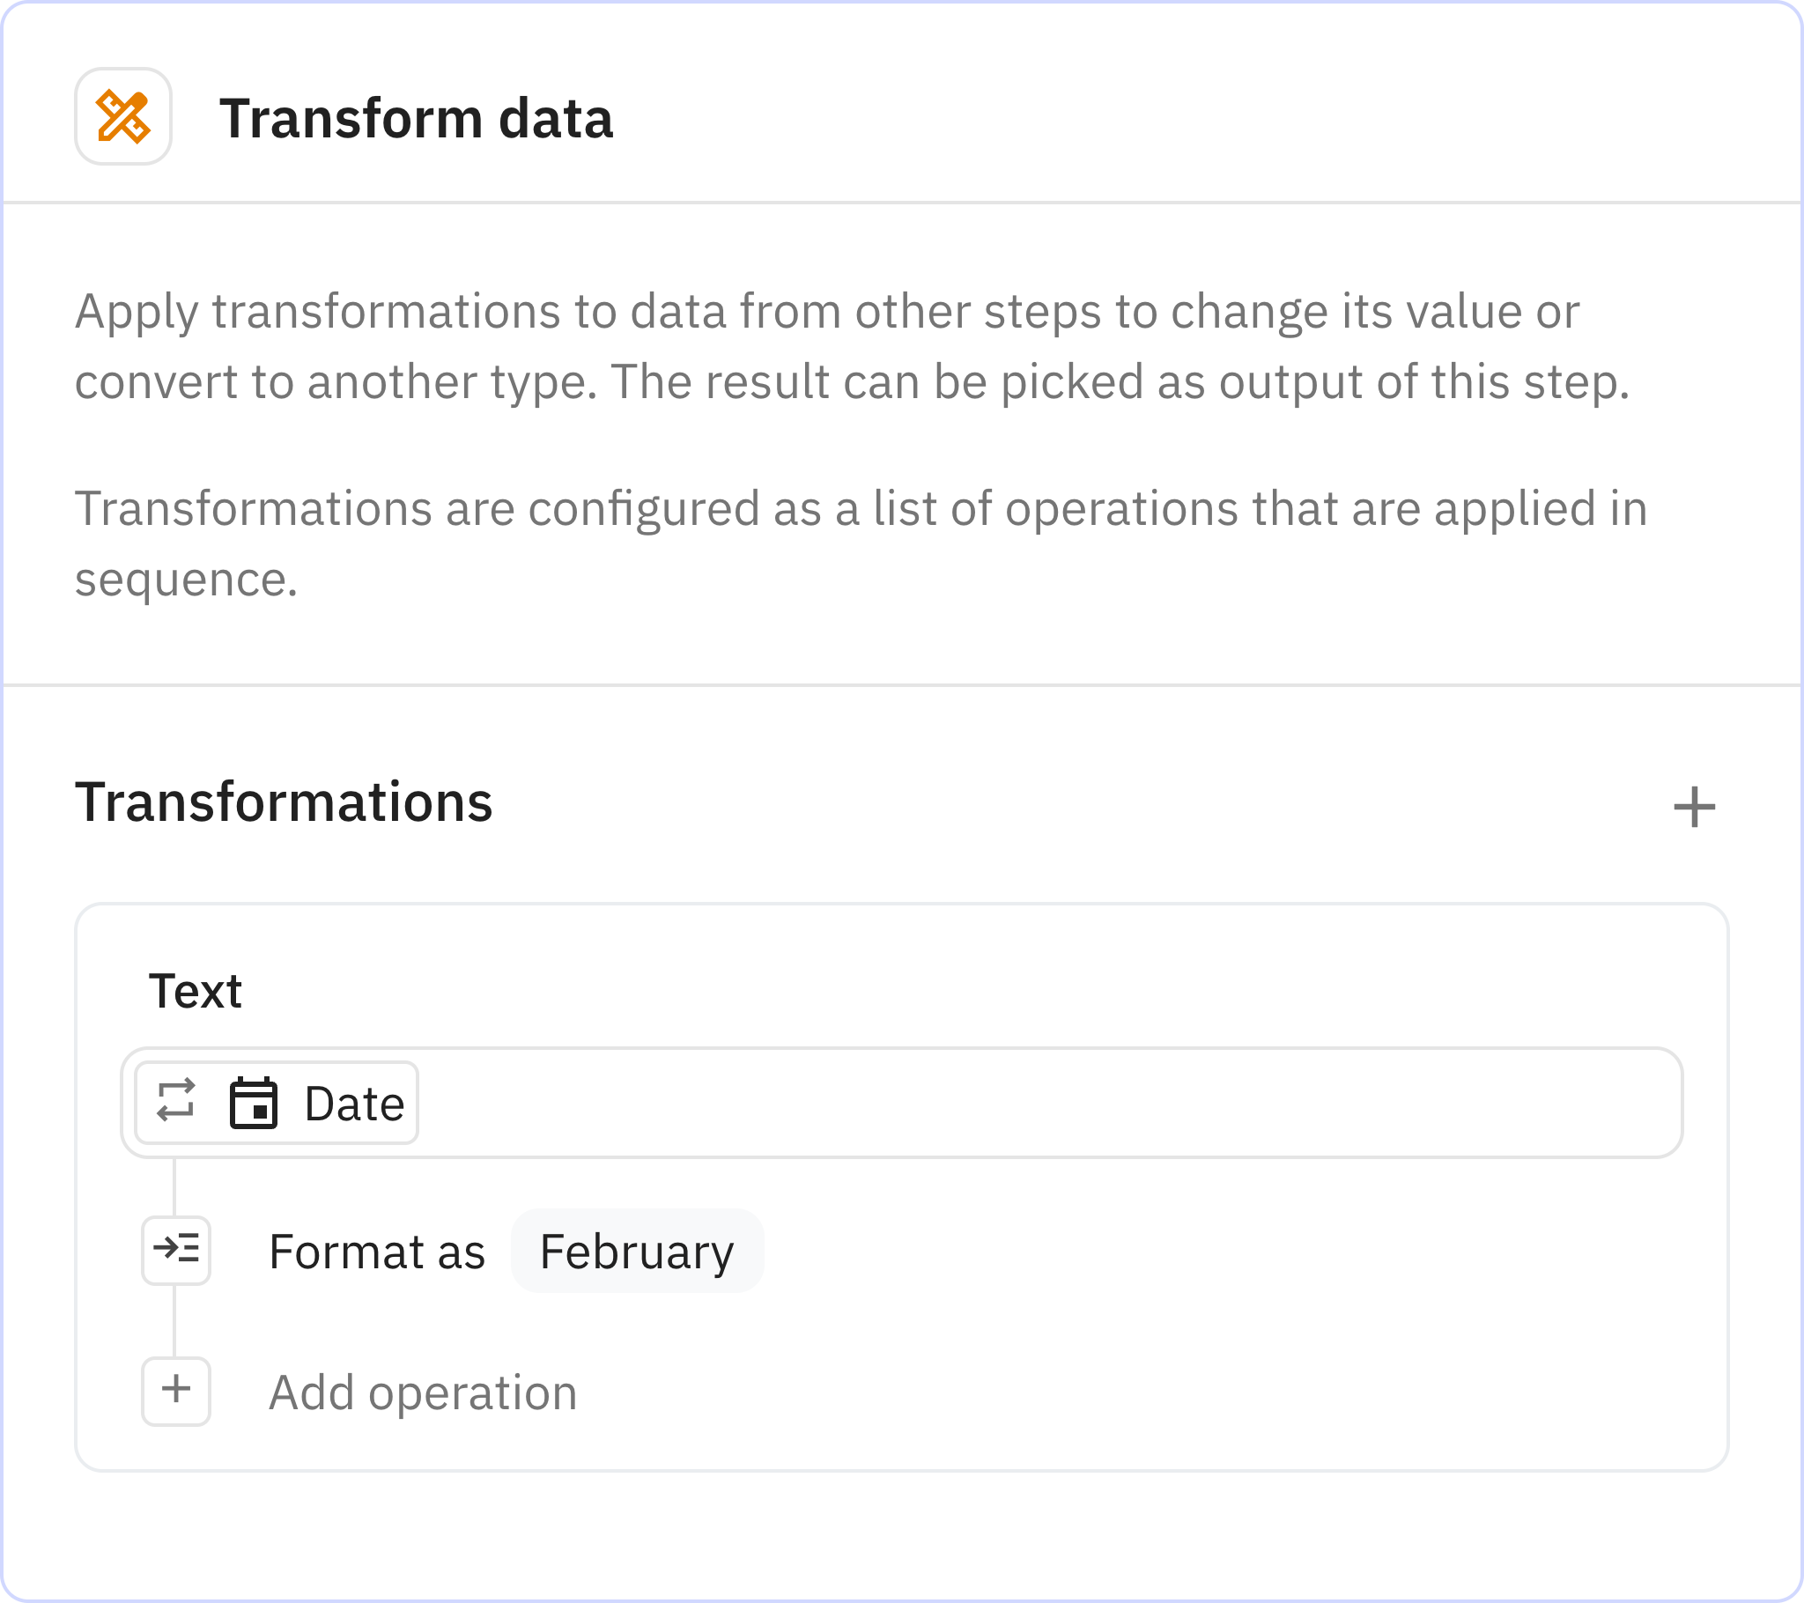Click the orange Transform data step icon
This screenshot has width=1804, height=1603.
click(x=123, y=119)
